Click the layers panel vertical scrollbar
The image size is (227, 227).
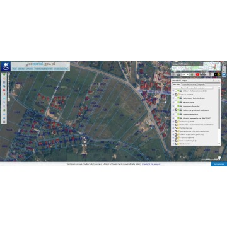click(219, 108)
